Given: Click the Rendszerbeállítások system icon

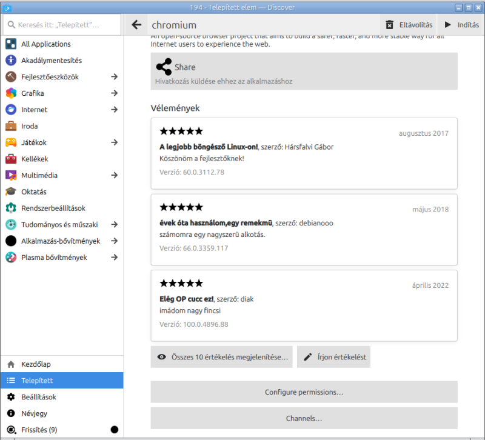Looking at the screenshot, I should (x=11, y=208).
